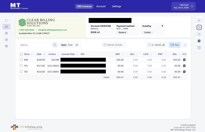Image resolution: width=205 pixels, height=132 pixels.
Task: Click into the Search input field
Action: click(35, 45)
